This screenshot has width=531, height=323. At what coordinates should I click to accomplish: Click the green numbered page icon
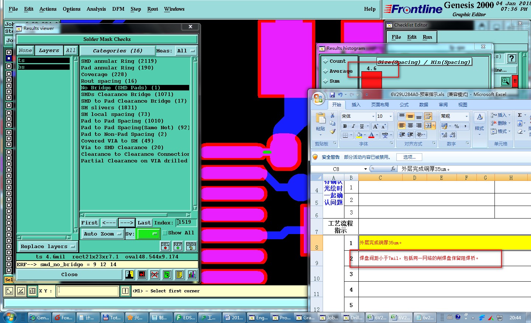[167, 274]
